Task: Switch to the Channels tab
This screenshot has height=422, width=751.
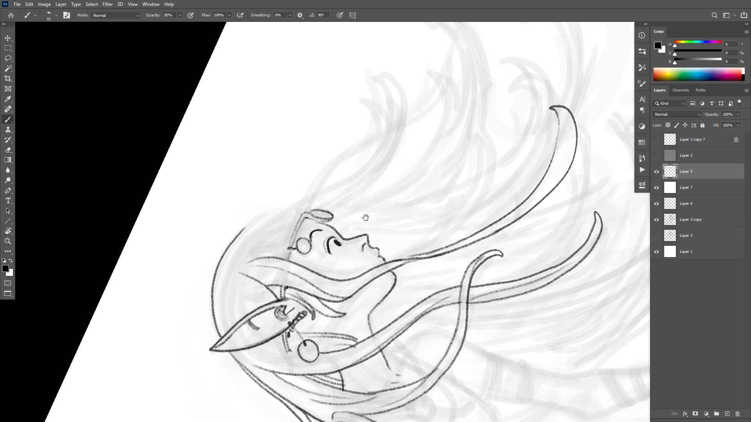Action: [680, 90]
